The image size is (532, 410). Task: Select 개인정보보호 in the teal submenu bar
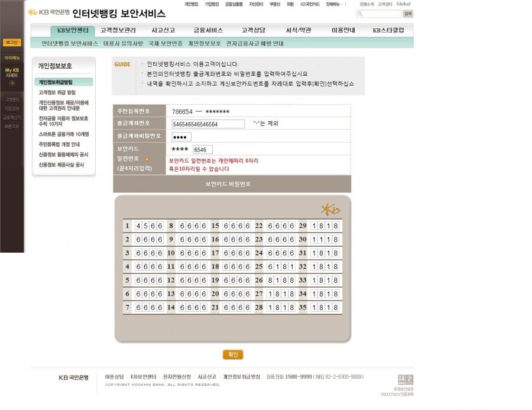205,43
